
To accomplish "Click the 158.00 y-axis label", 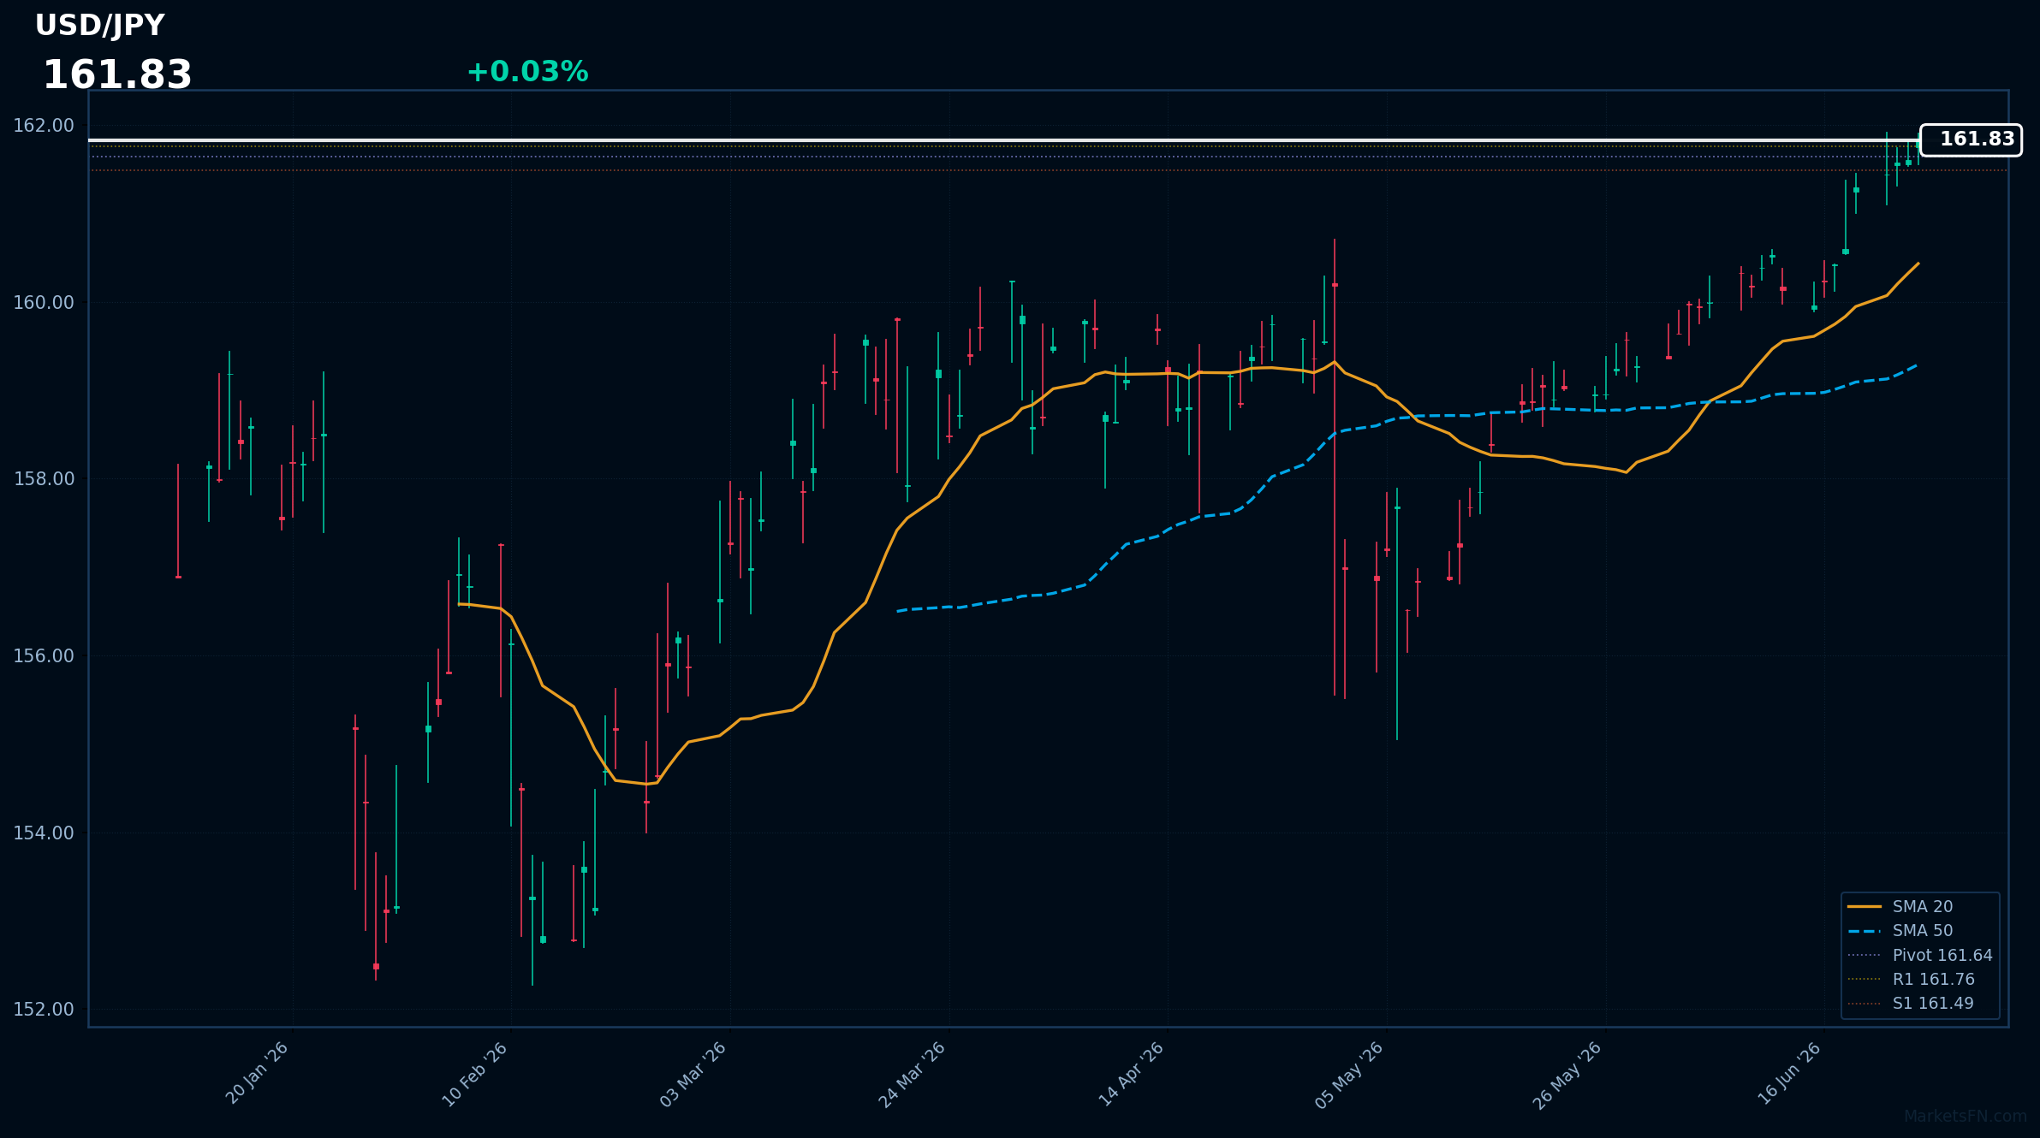I will coord(44,479).
